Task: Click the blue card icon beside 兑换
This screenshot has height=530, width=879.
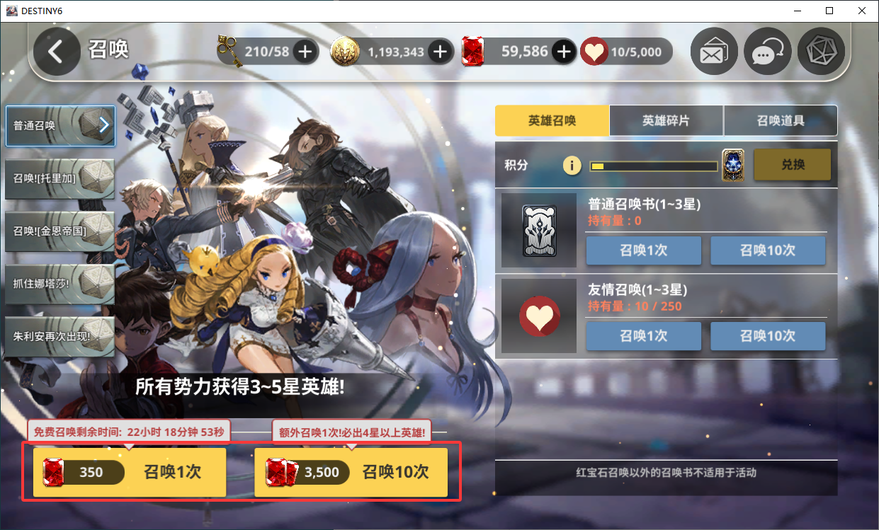Action: point(733,165)
